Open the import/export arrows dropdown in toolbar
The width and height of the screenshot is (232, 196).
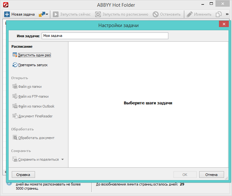click(43, 14)
